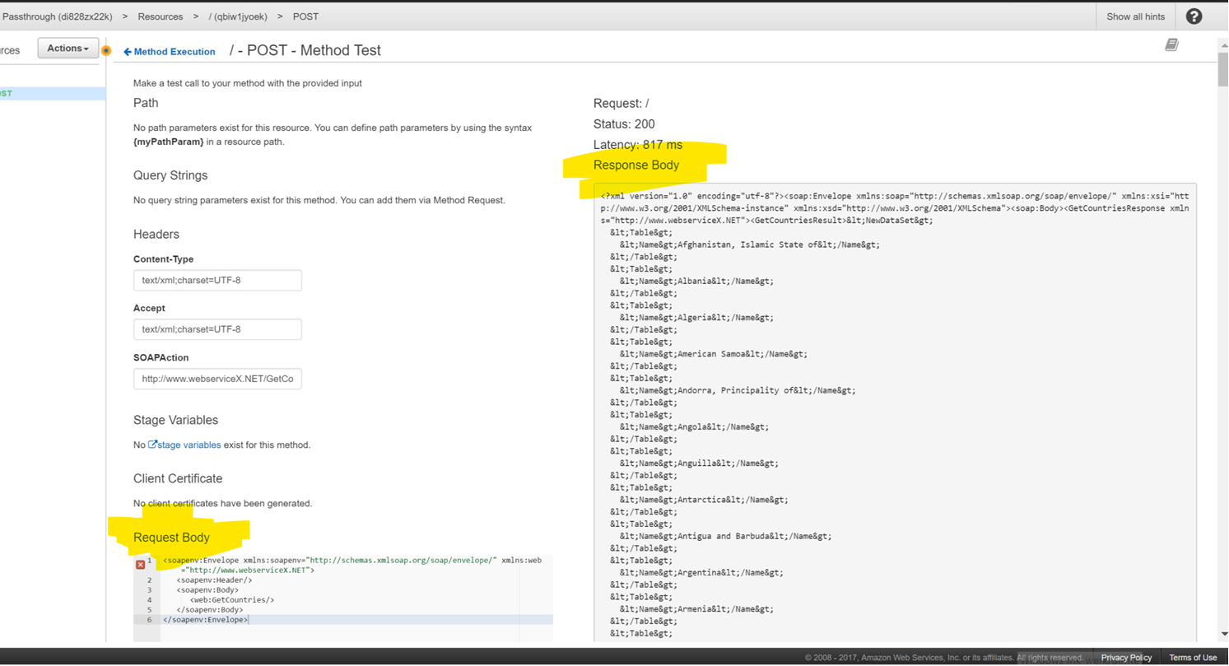Click the external link icon beside stage variables
1229x666 pixels.
pos(152,445)
